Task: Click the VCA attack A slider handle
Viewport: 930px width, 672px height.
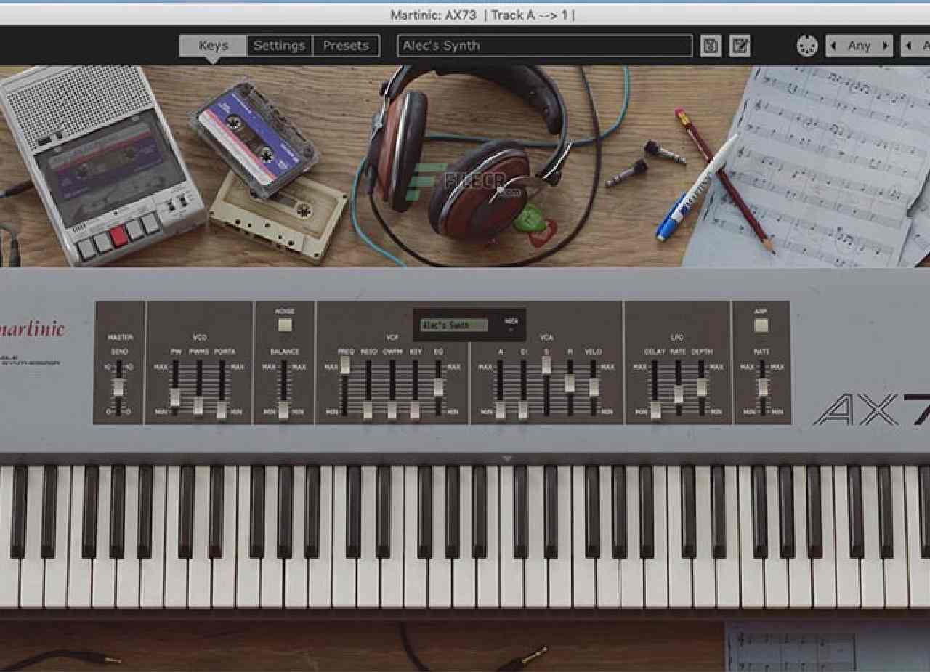Action: click(x=500, y=410)
